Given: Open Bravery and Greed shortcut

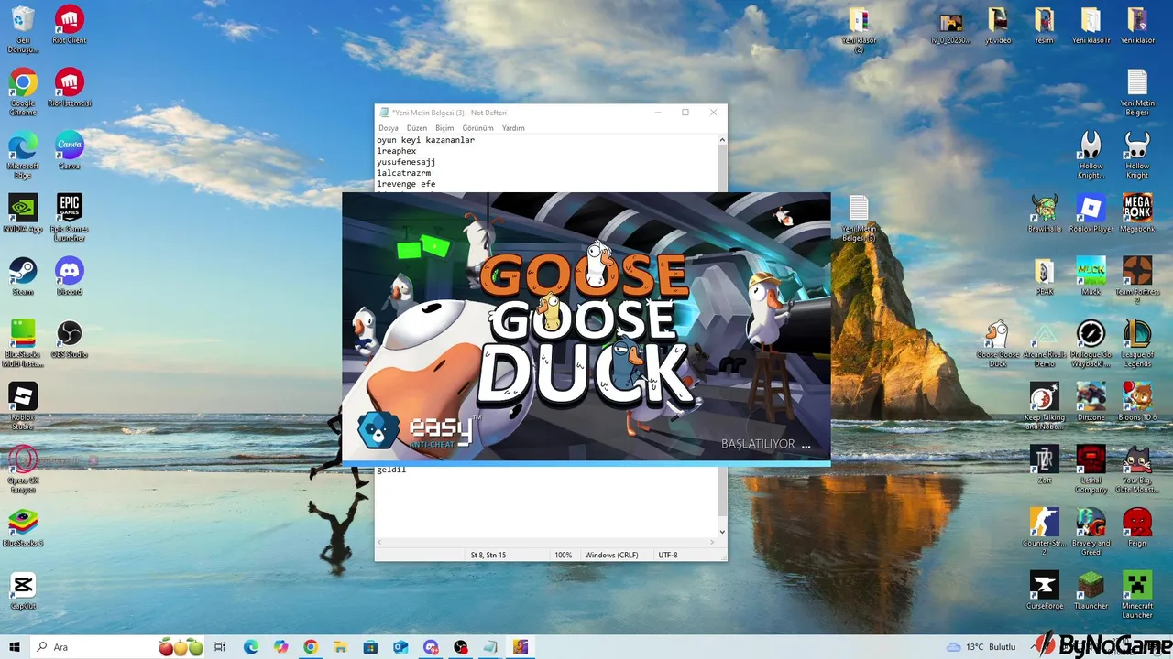Looking at the screenshot, I should pos(1091,531).
